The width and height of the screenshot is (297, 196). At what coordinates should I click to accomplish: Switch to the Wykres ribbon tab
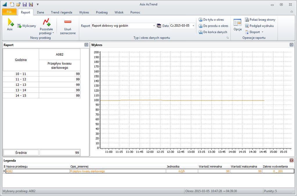(x=84, y=12)
